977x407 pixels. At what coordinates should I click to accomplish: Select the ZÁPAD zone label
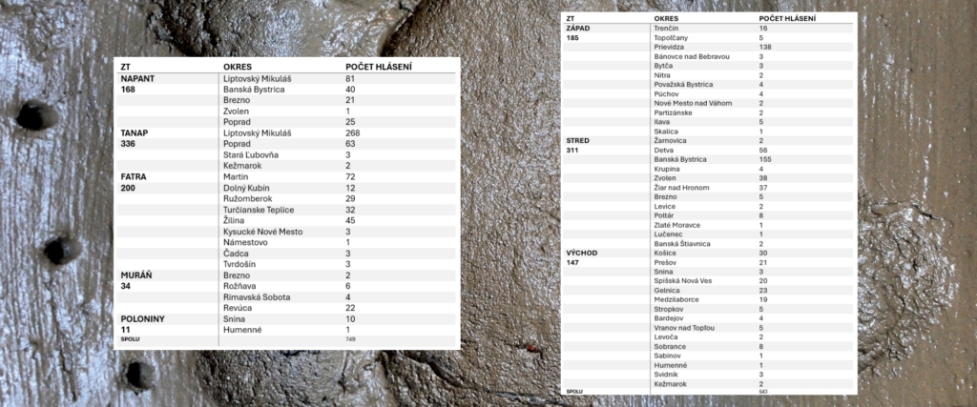[577, 29]
